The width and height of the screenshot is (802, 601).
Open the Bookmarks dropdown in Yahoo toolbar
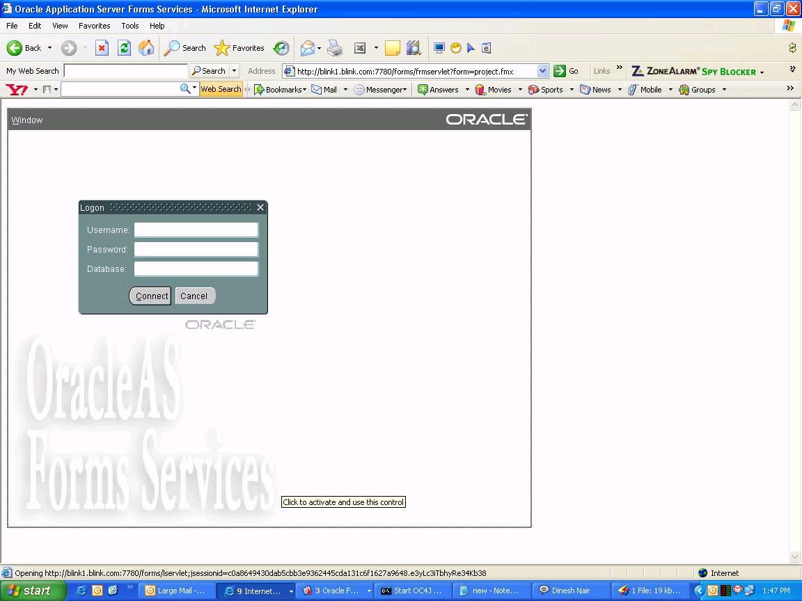point(281,90)
